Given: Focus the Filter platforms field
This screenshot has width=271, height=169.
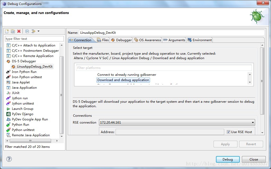Looking at the screenshot, I should click(x=164, y=68).
